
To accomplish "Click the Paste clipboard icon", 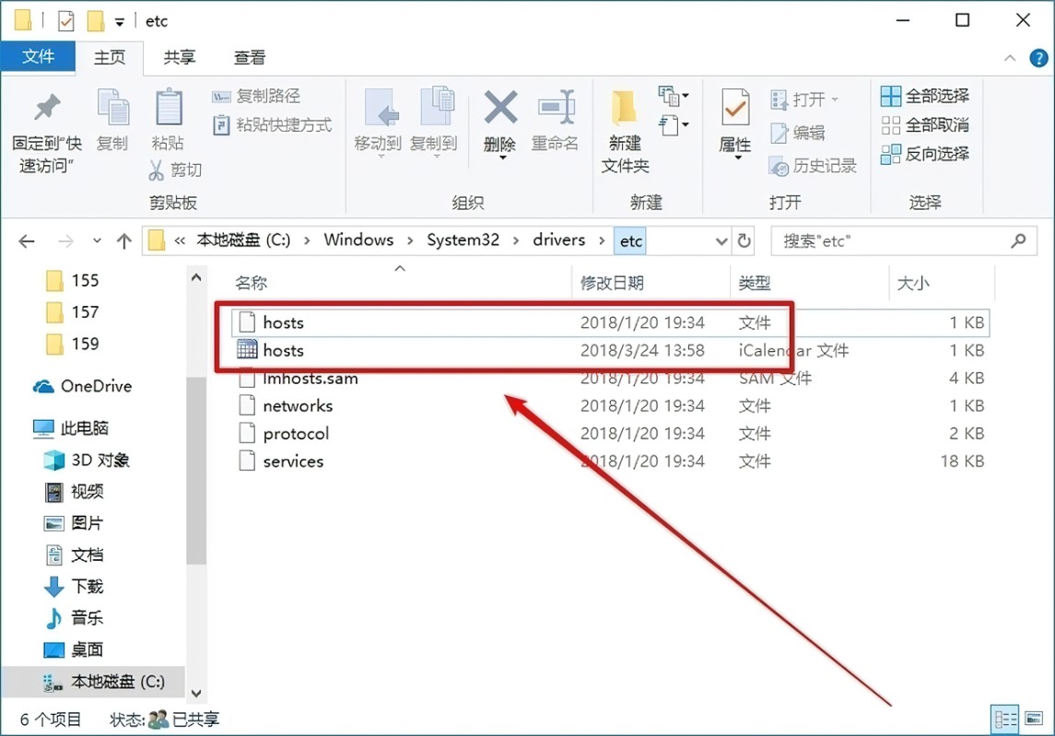I will pyautogui.click(x=169, y=107).
